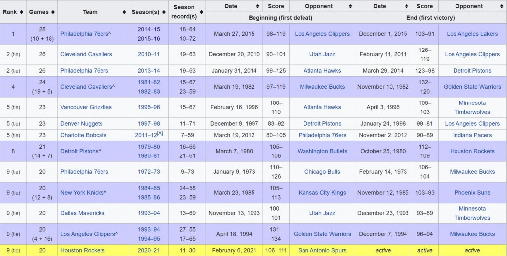Open the 1985–86 season link
The width and height of the screenshot is (507, 256).
point(149,197)
